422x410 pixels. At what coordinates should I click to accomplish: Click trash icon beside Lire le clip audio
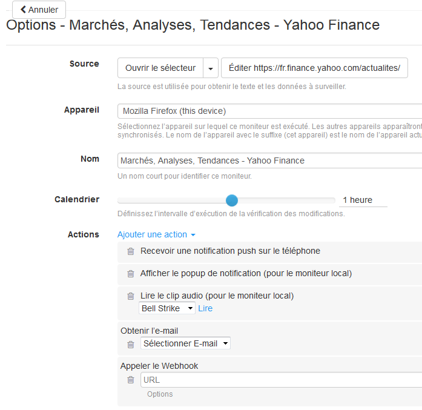click(x=131, y=296)
